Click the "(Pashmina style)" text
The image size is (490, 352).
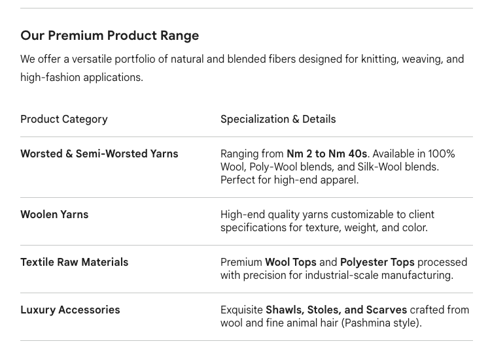[381, 323]
